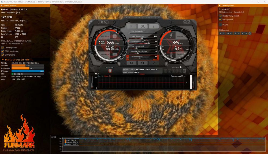Click the G: 0 bgcolor field
The height and width of the screenshot is (154, 268).
[x=230, y=33]
